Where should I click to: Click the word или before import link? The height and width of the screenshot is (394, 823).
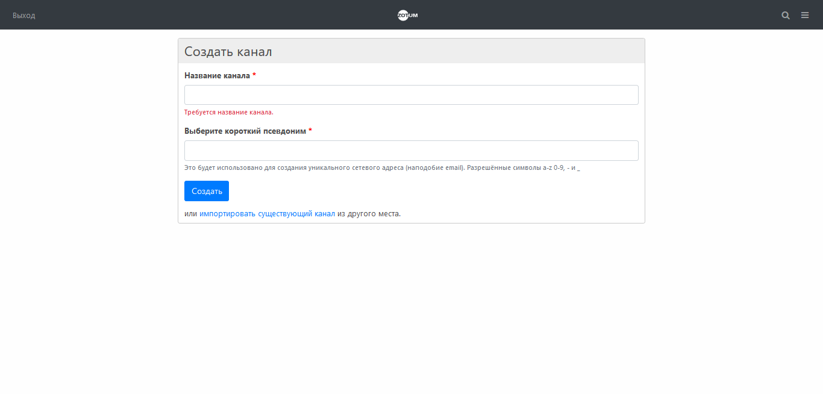(x=190, y=213)
